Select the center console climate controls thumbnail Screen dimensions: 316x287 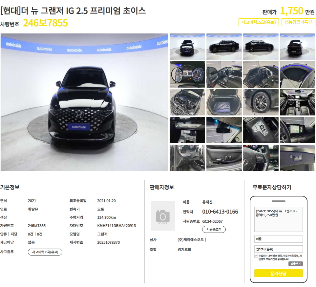[187, 130]
